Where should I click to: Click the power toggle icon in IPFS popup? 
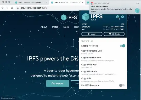tap(117, 17)
